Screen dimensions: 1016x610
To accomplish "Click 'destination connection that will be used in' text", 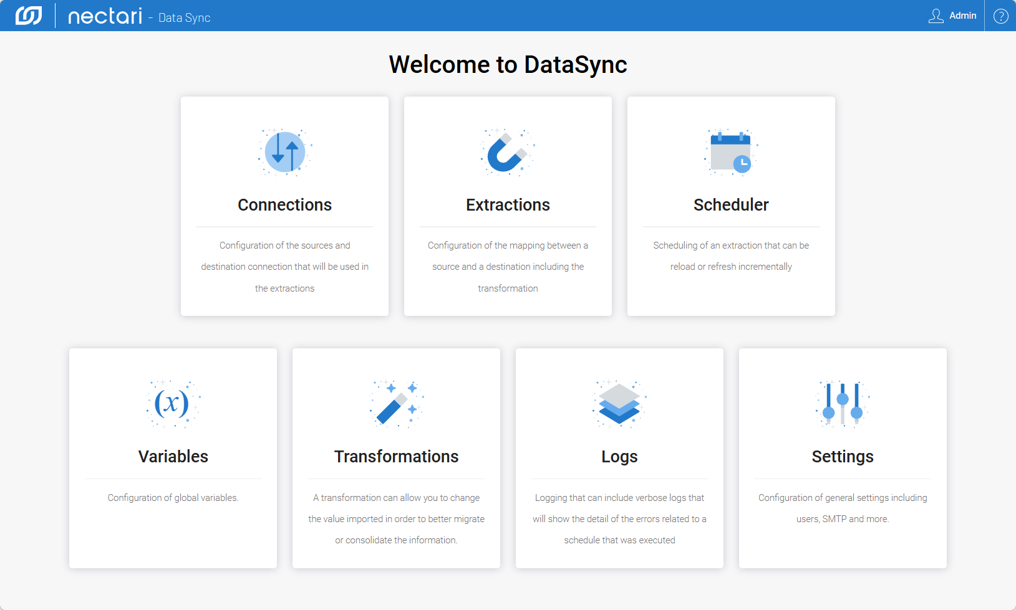I will tap(285, 267).
